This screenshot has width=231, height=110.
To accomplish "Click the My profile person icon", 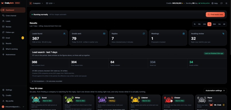I will point(3,101).
